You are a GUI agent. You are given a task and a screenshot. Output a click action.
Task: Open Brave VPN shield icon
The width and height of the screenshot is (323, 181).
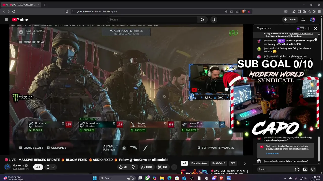click(x=314, y=11)
